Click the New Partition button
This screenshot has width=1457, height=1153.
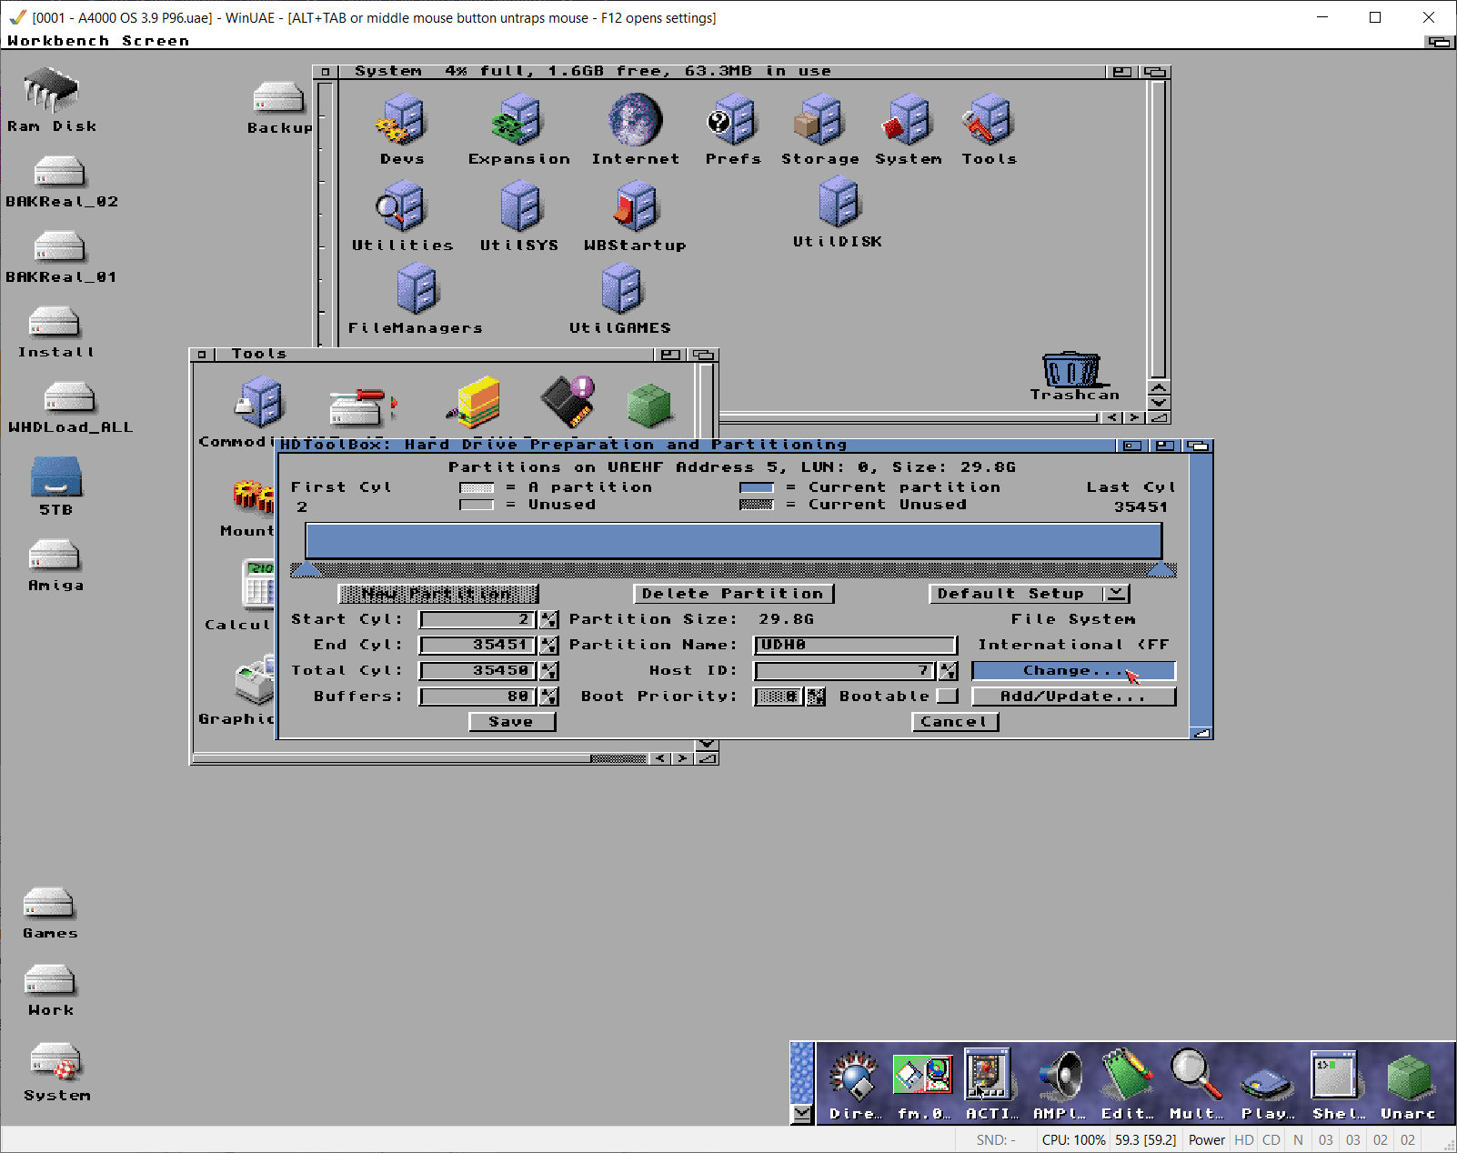[438, 594]
